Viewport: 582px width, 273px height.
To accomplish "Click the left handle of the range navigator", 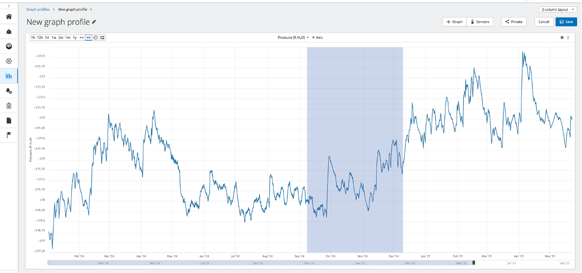I will (49, 263).
